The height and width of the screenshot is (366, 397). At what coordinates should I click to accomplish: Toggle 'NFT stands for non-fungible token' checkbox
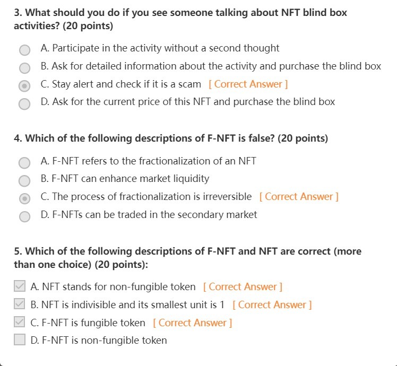click(20, 287)
